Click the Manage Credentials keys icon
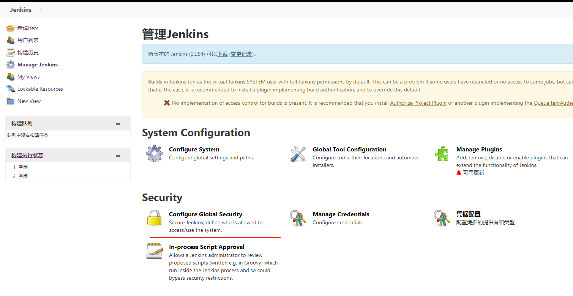Viewport: 573px width, 296px height. [298, 219]
